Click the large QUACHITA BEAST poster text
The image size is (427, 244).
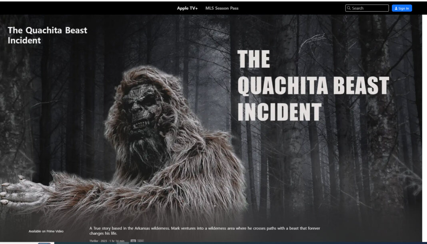[313, 85]
